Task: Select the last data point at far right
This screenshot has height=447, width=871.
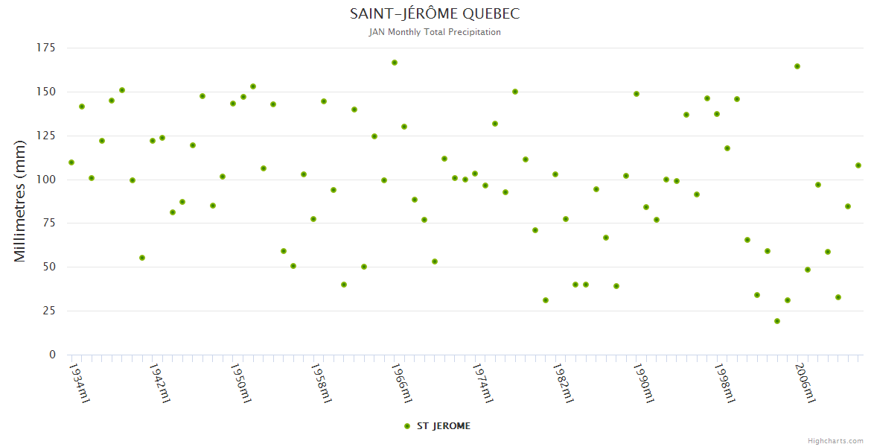Action: 858,165
